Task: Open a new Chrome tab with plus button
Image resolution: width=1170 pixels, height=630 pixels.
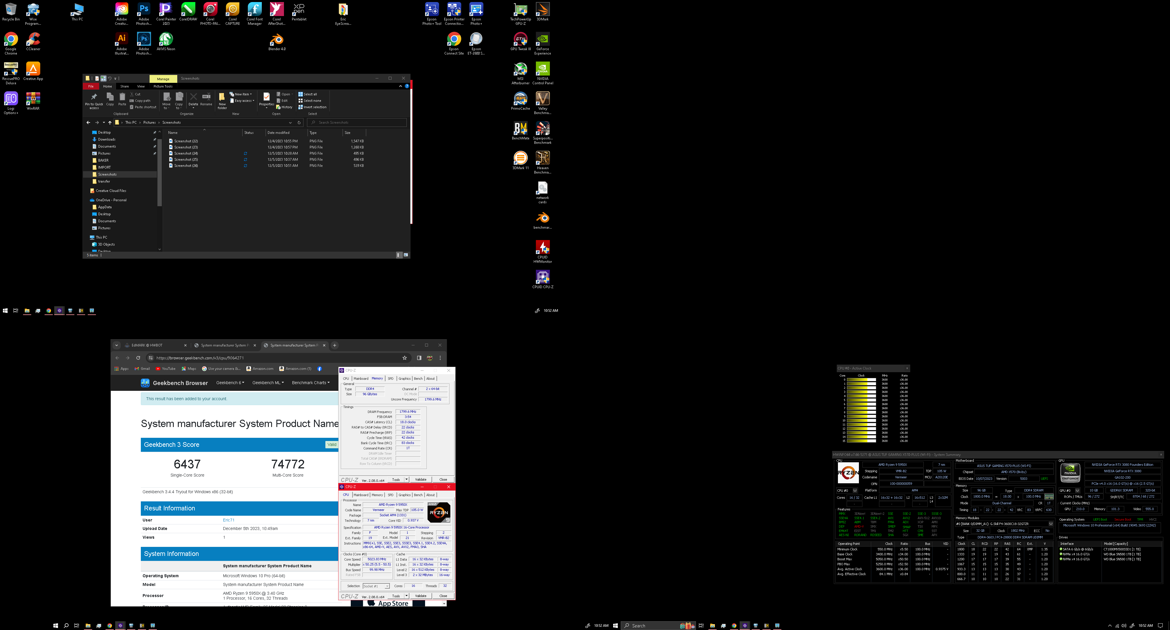Action: [335, 345]
